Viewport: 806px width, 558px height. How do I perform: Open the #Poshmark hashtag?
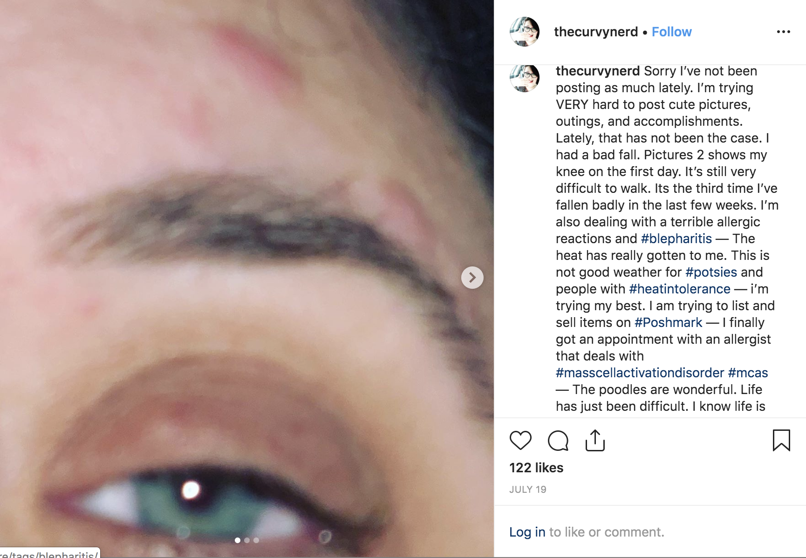pos(668,322)
